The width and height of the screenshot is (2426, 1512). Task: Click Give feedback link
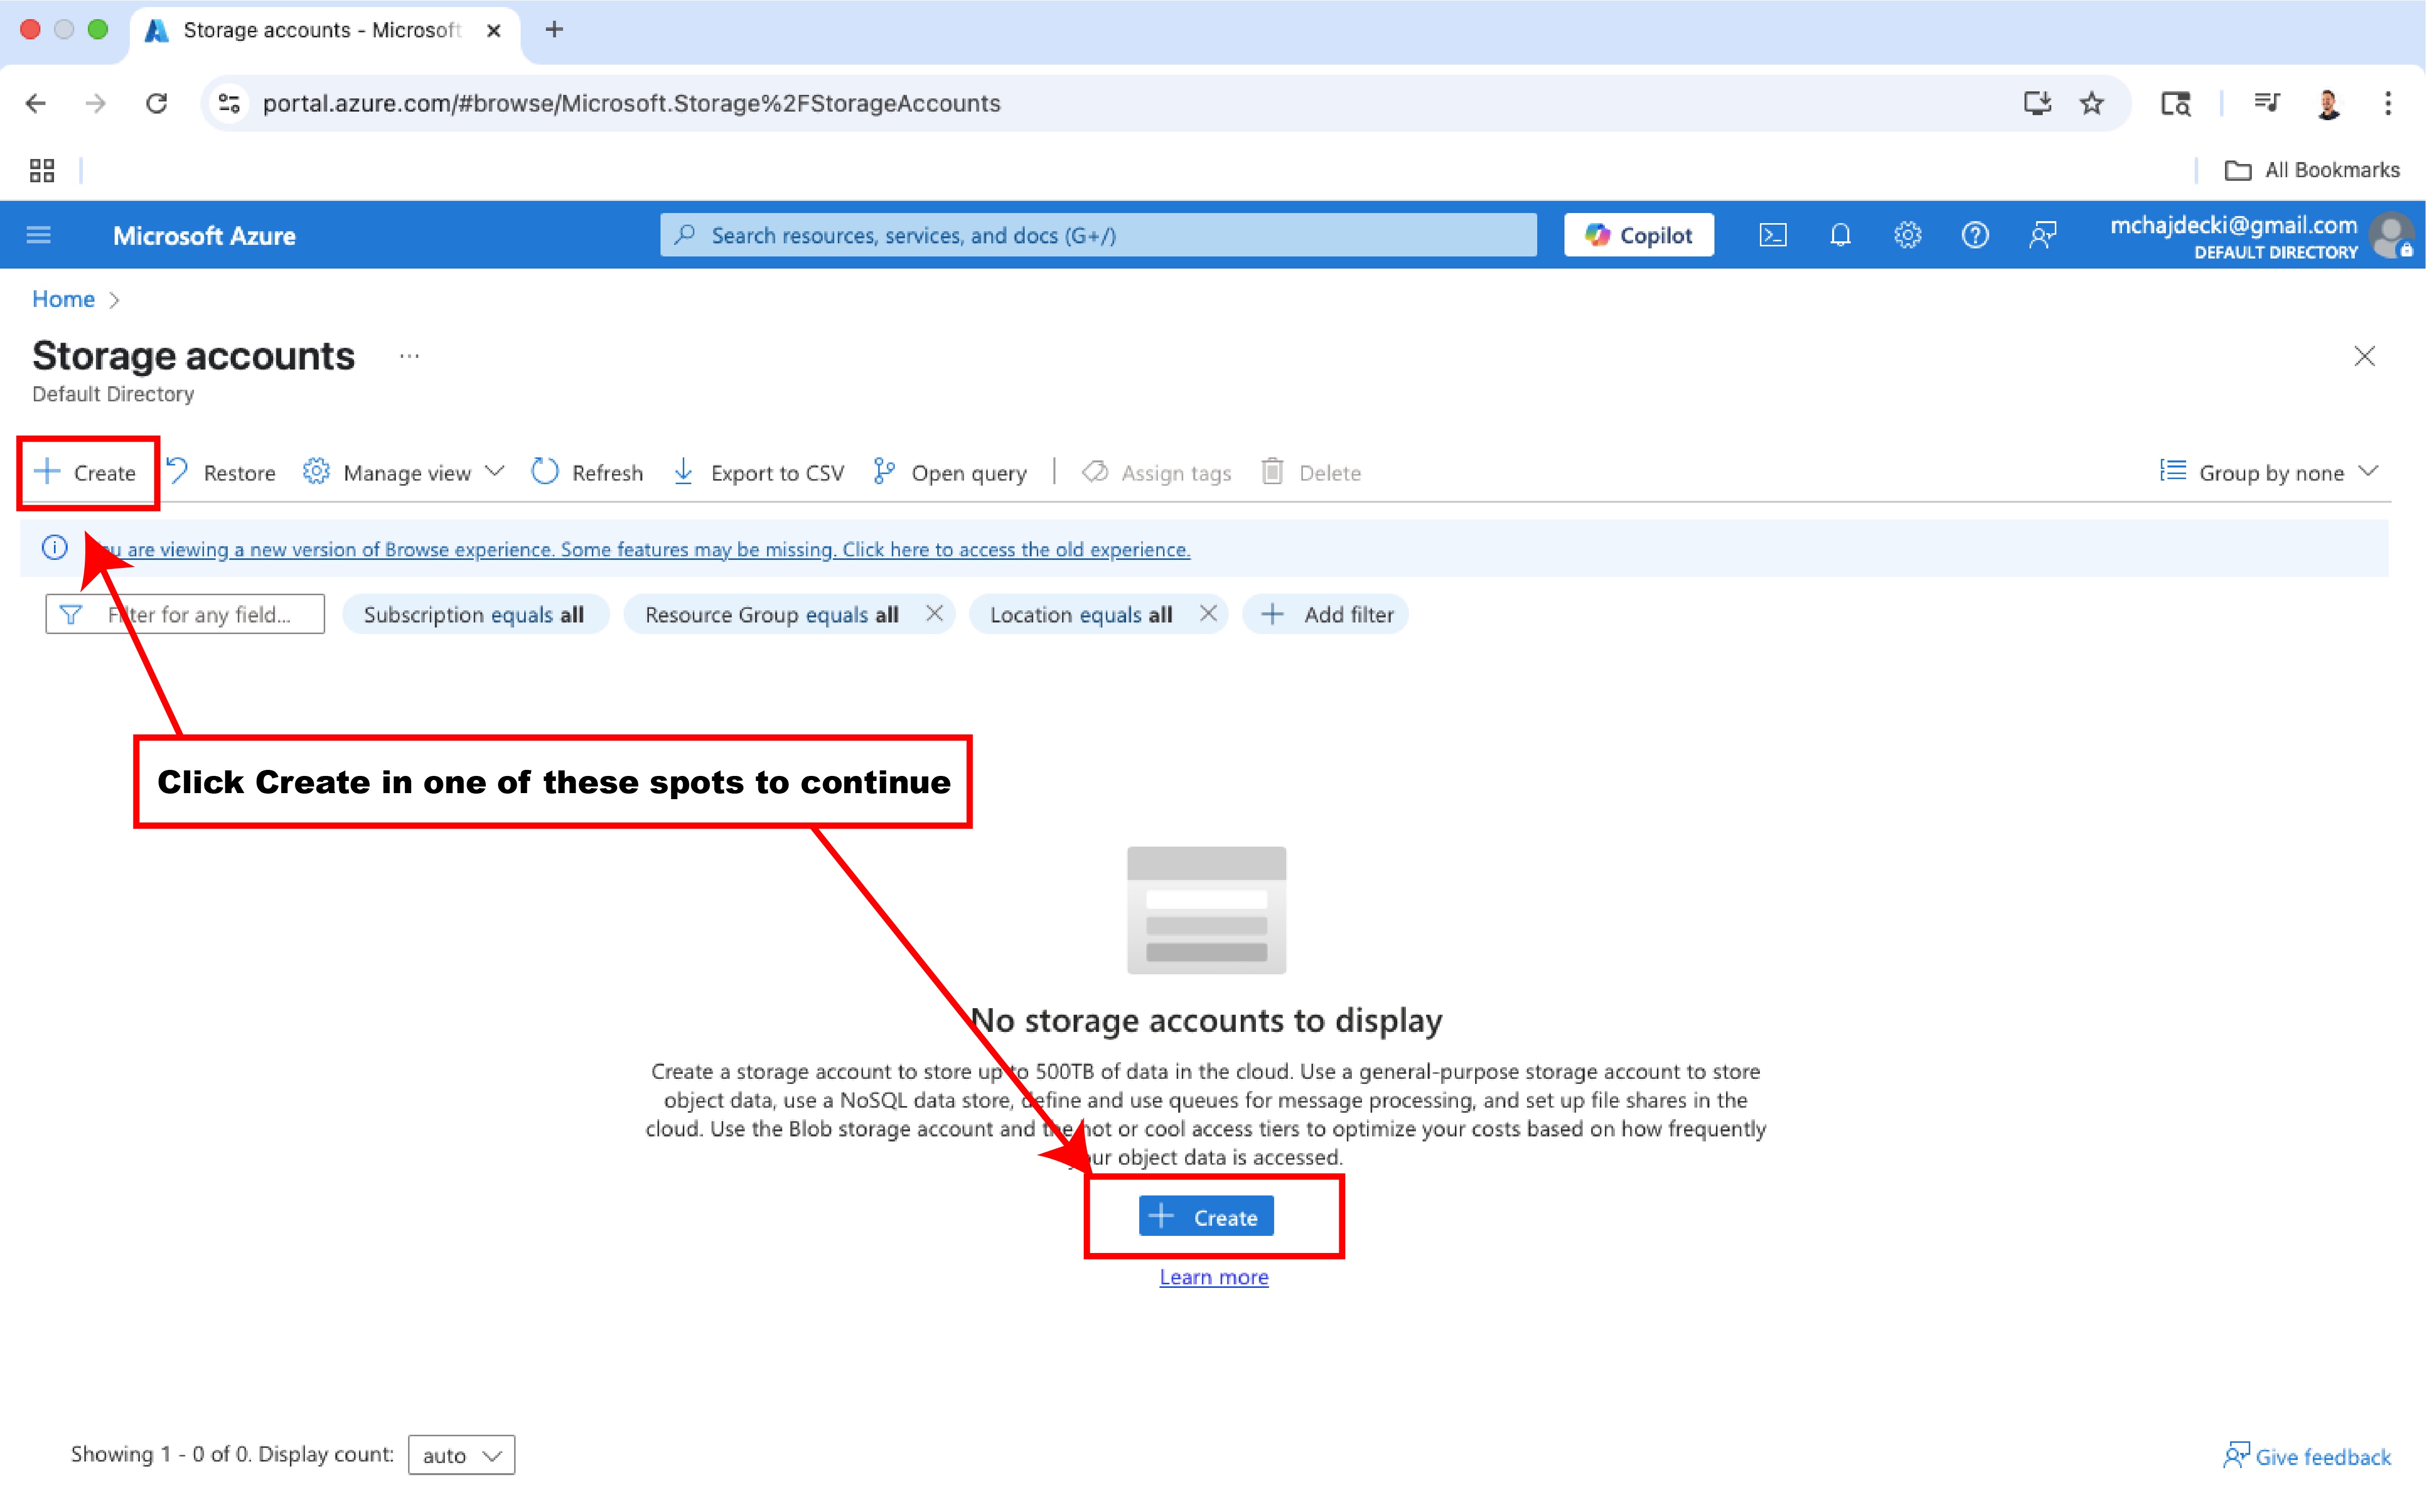pos(2307,1456)
